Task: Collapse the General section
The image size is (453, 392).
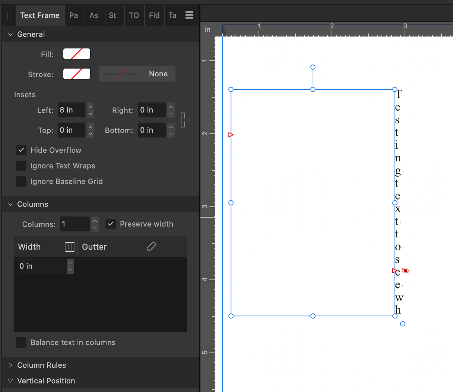Action: (10, 34)
